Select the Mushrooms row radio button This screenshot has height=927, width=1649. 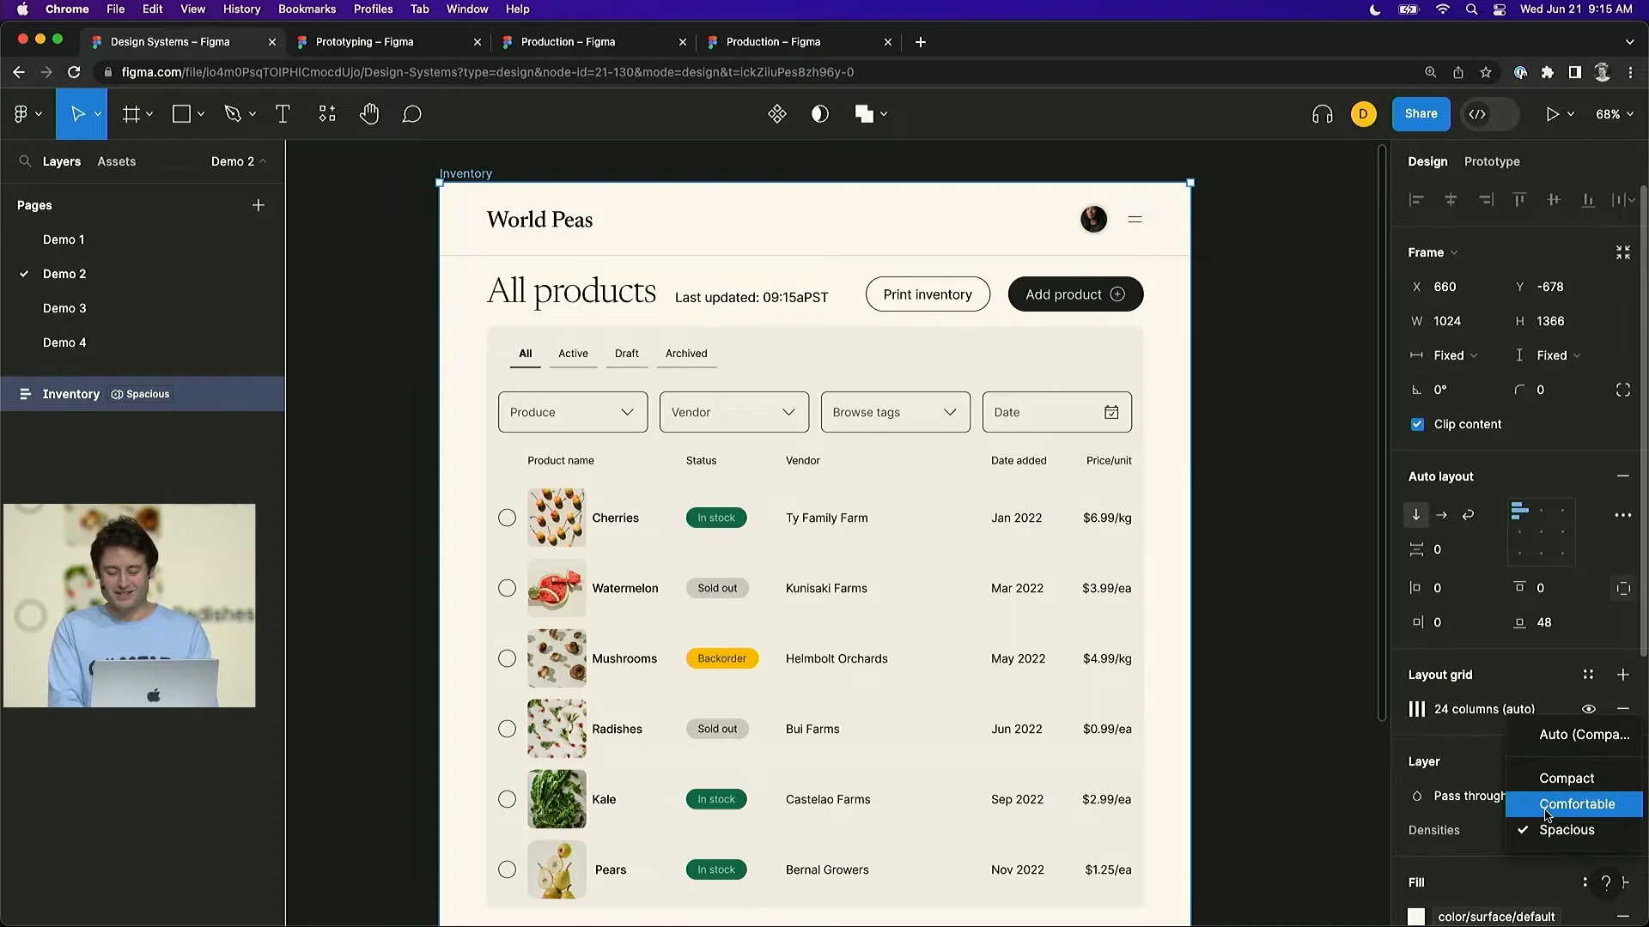[507, 658]
